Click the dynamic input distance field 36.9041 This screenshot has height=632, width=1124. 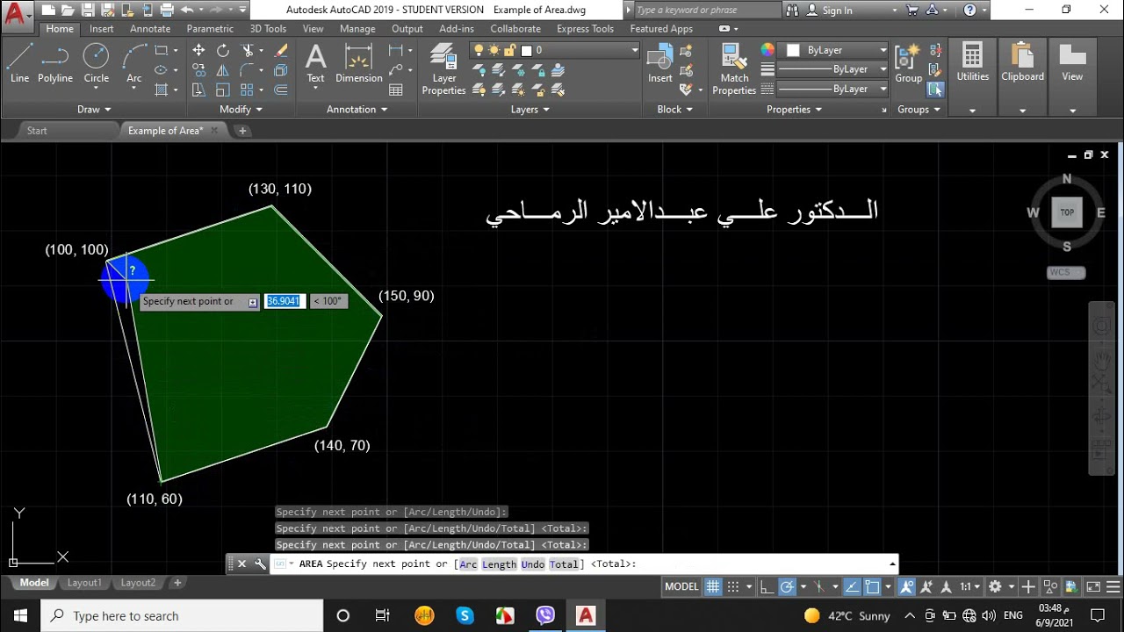[284, 301]
